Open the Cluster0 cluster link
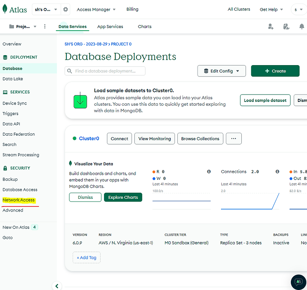 (89, 139)
